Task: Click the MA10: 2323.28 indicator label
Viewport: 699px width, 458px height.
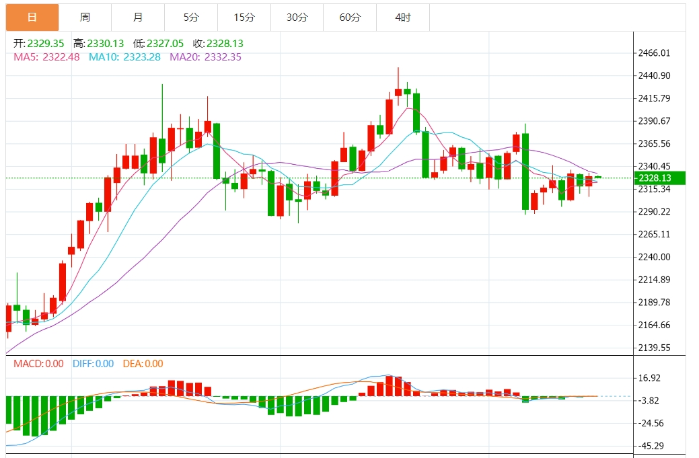Action: pos(125,57)
